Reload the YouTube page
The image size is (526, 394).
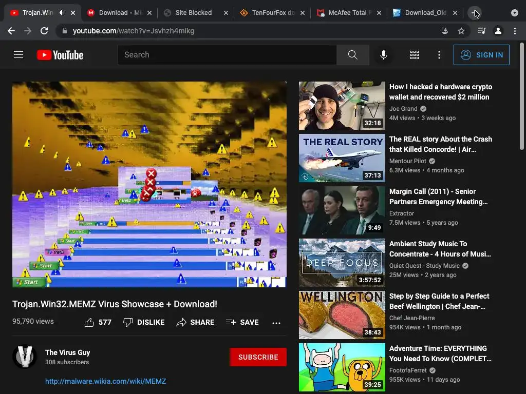click(44, 31)
